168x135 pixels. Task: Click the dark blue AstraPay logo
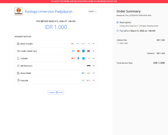78,58
